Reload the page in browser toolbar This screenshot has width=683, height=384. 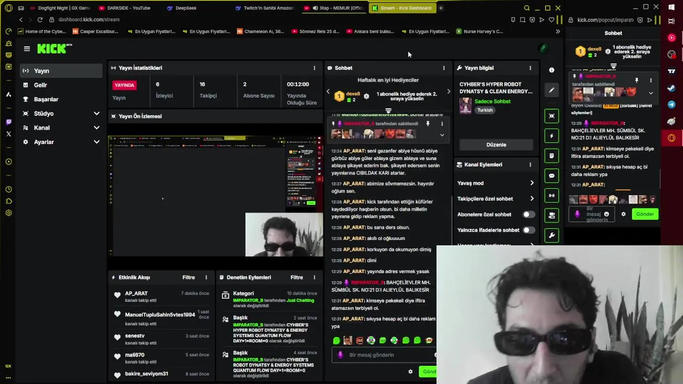pos(39,20)
